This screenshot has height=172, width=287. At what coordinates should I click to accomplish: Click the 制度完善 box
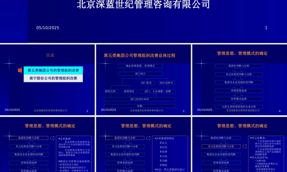tap(111, 91)
